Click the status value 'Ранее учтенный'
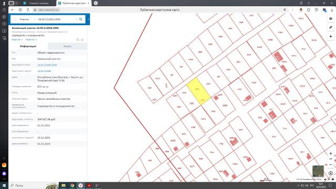Image resolution: width=336 pixels, height=189 pixels. pos(47,93)
